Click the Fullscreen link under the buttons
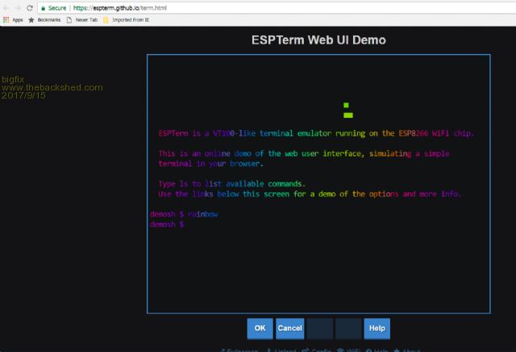The height and width of the screenshot is (352, 516). click(x=241, y=350)
